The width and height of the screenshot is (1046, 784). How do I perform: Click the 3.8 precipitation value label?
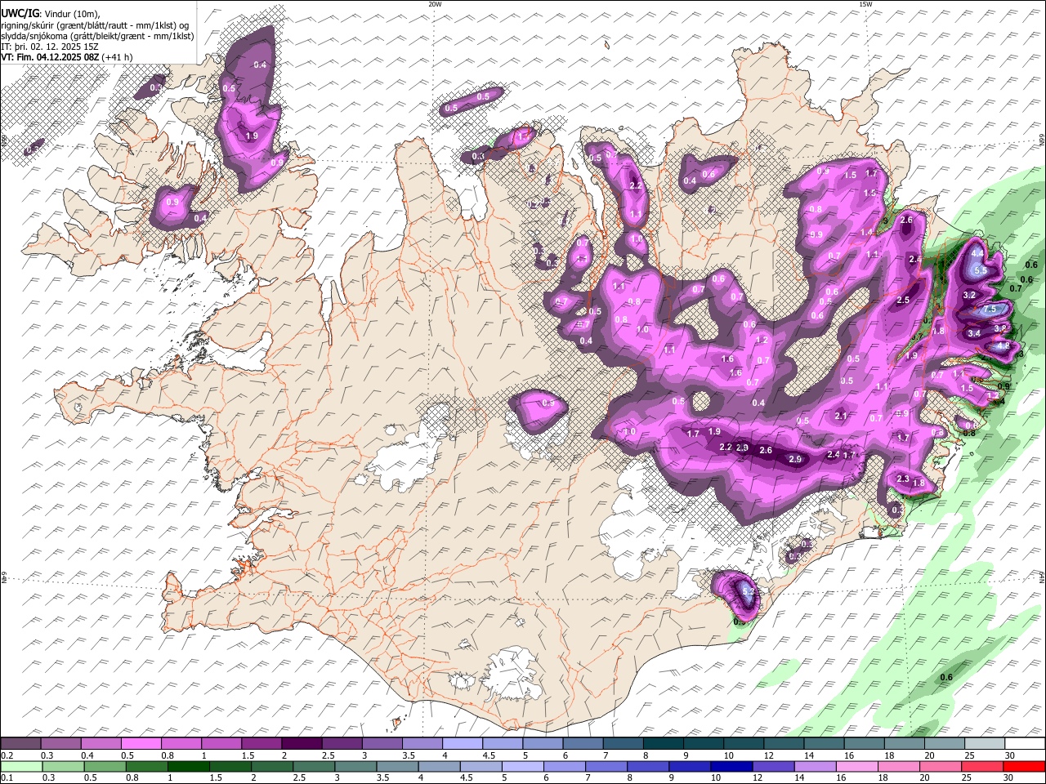click(1000, 328)
